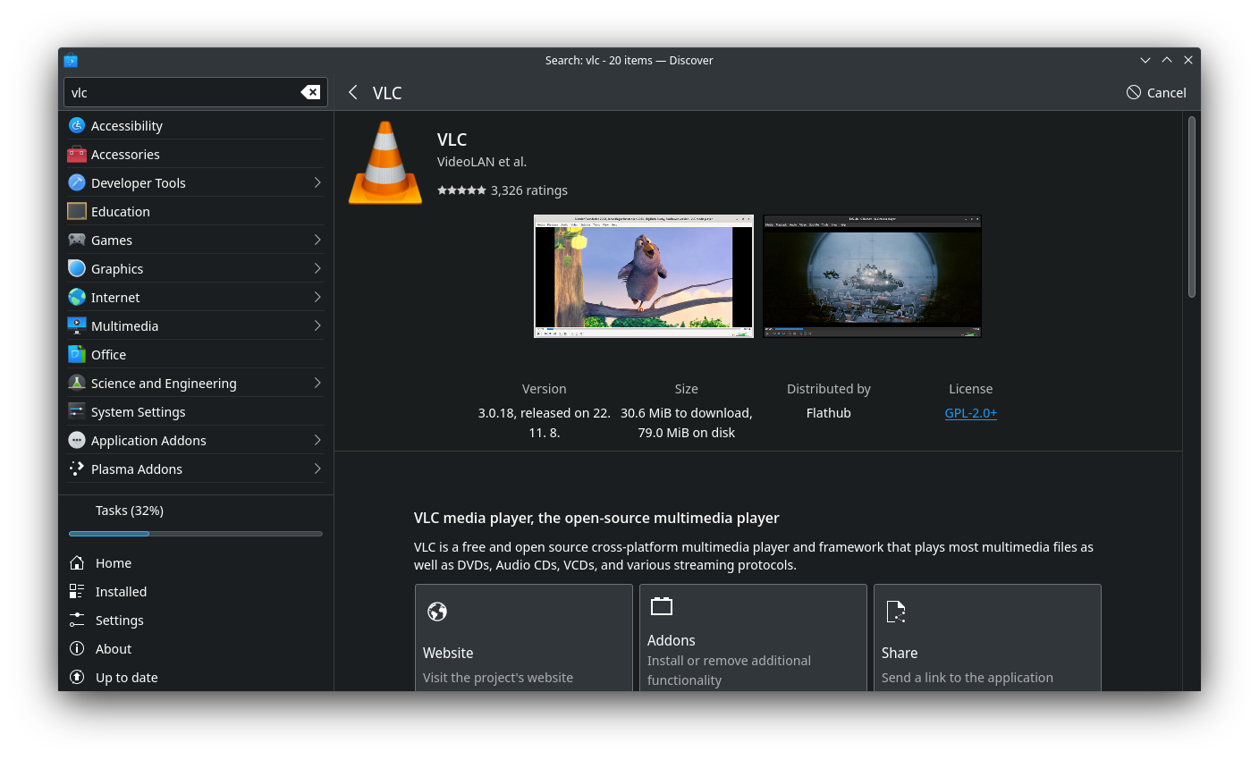Expand the Games subcategories chevron

[x=317, y=240]
